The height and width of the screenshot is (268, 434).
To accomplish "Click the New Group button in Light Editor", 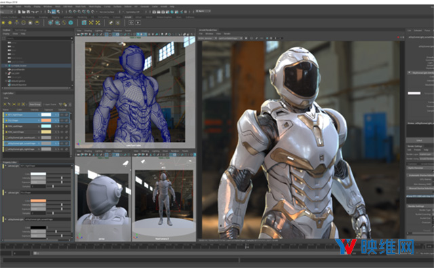I will [35, 104].
